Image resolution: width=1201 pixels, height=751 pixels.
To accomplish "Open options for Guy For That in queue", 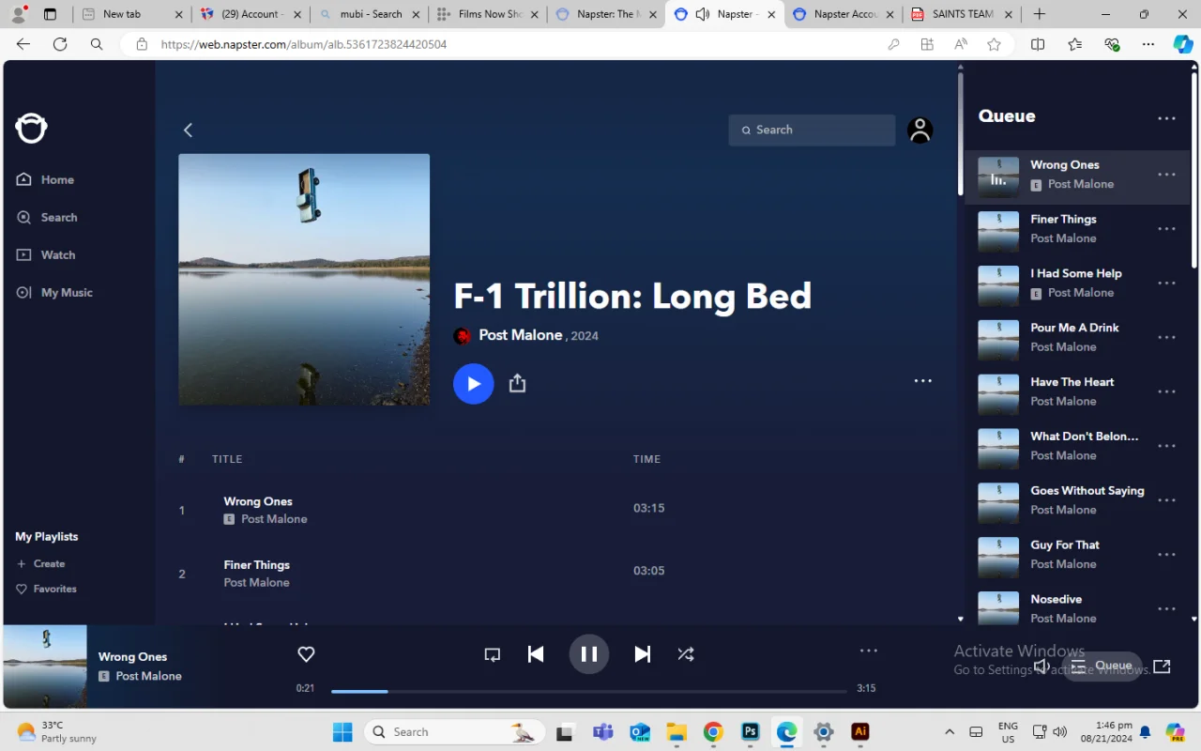I will (x=1166, y=555).
